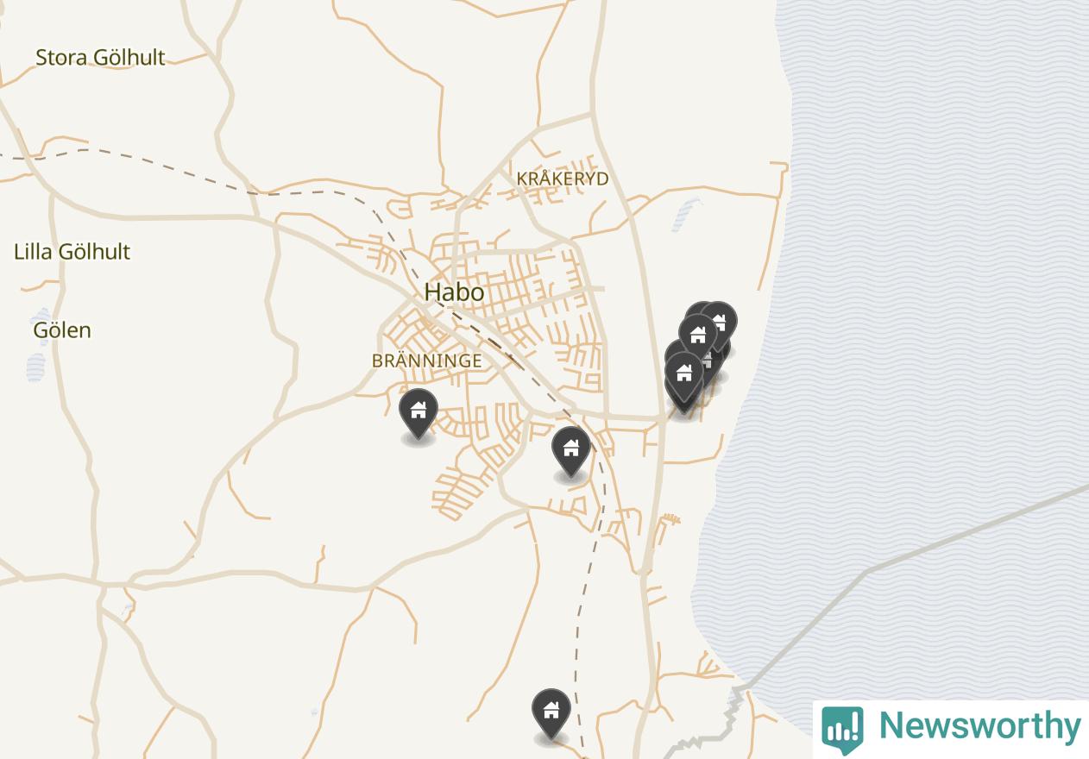Click the frontmost house pin in the lakeside cluster
Screen dimensions: 1089x759
click(684, 376)
